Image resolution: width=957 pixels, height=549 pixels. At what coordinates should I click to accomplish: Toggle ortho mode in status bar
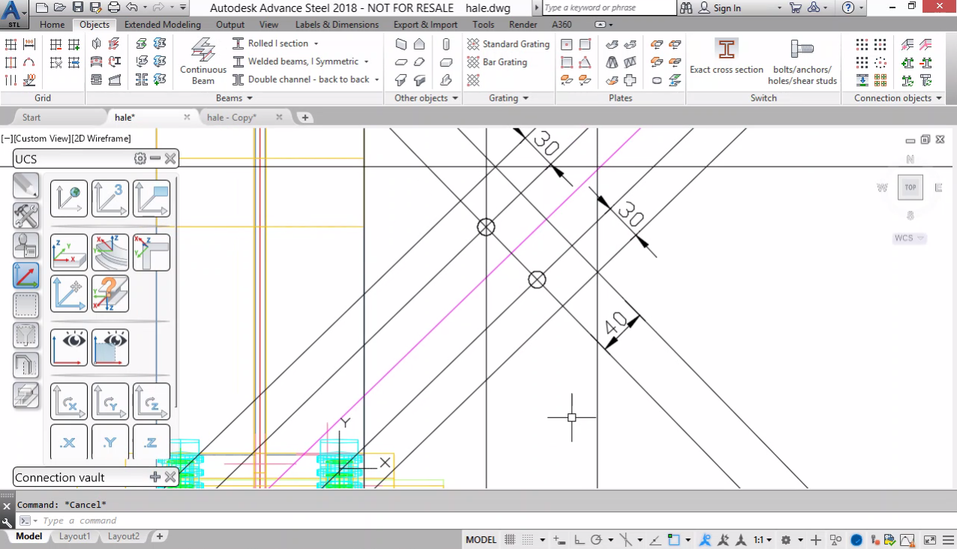[x=579, y=540]
